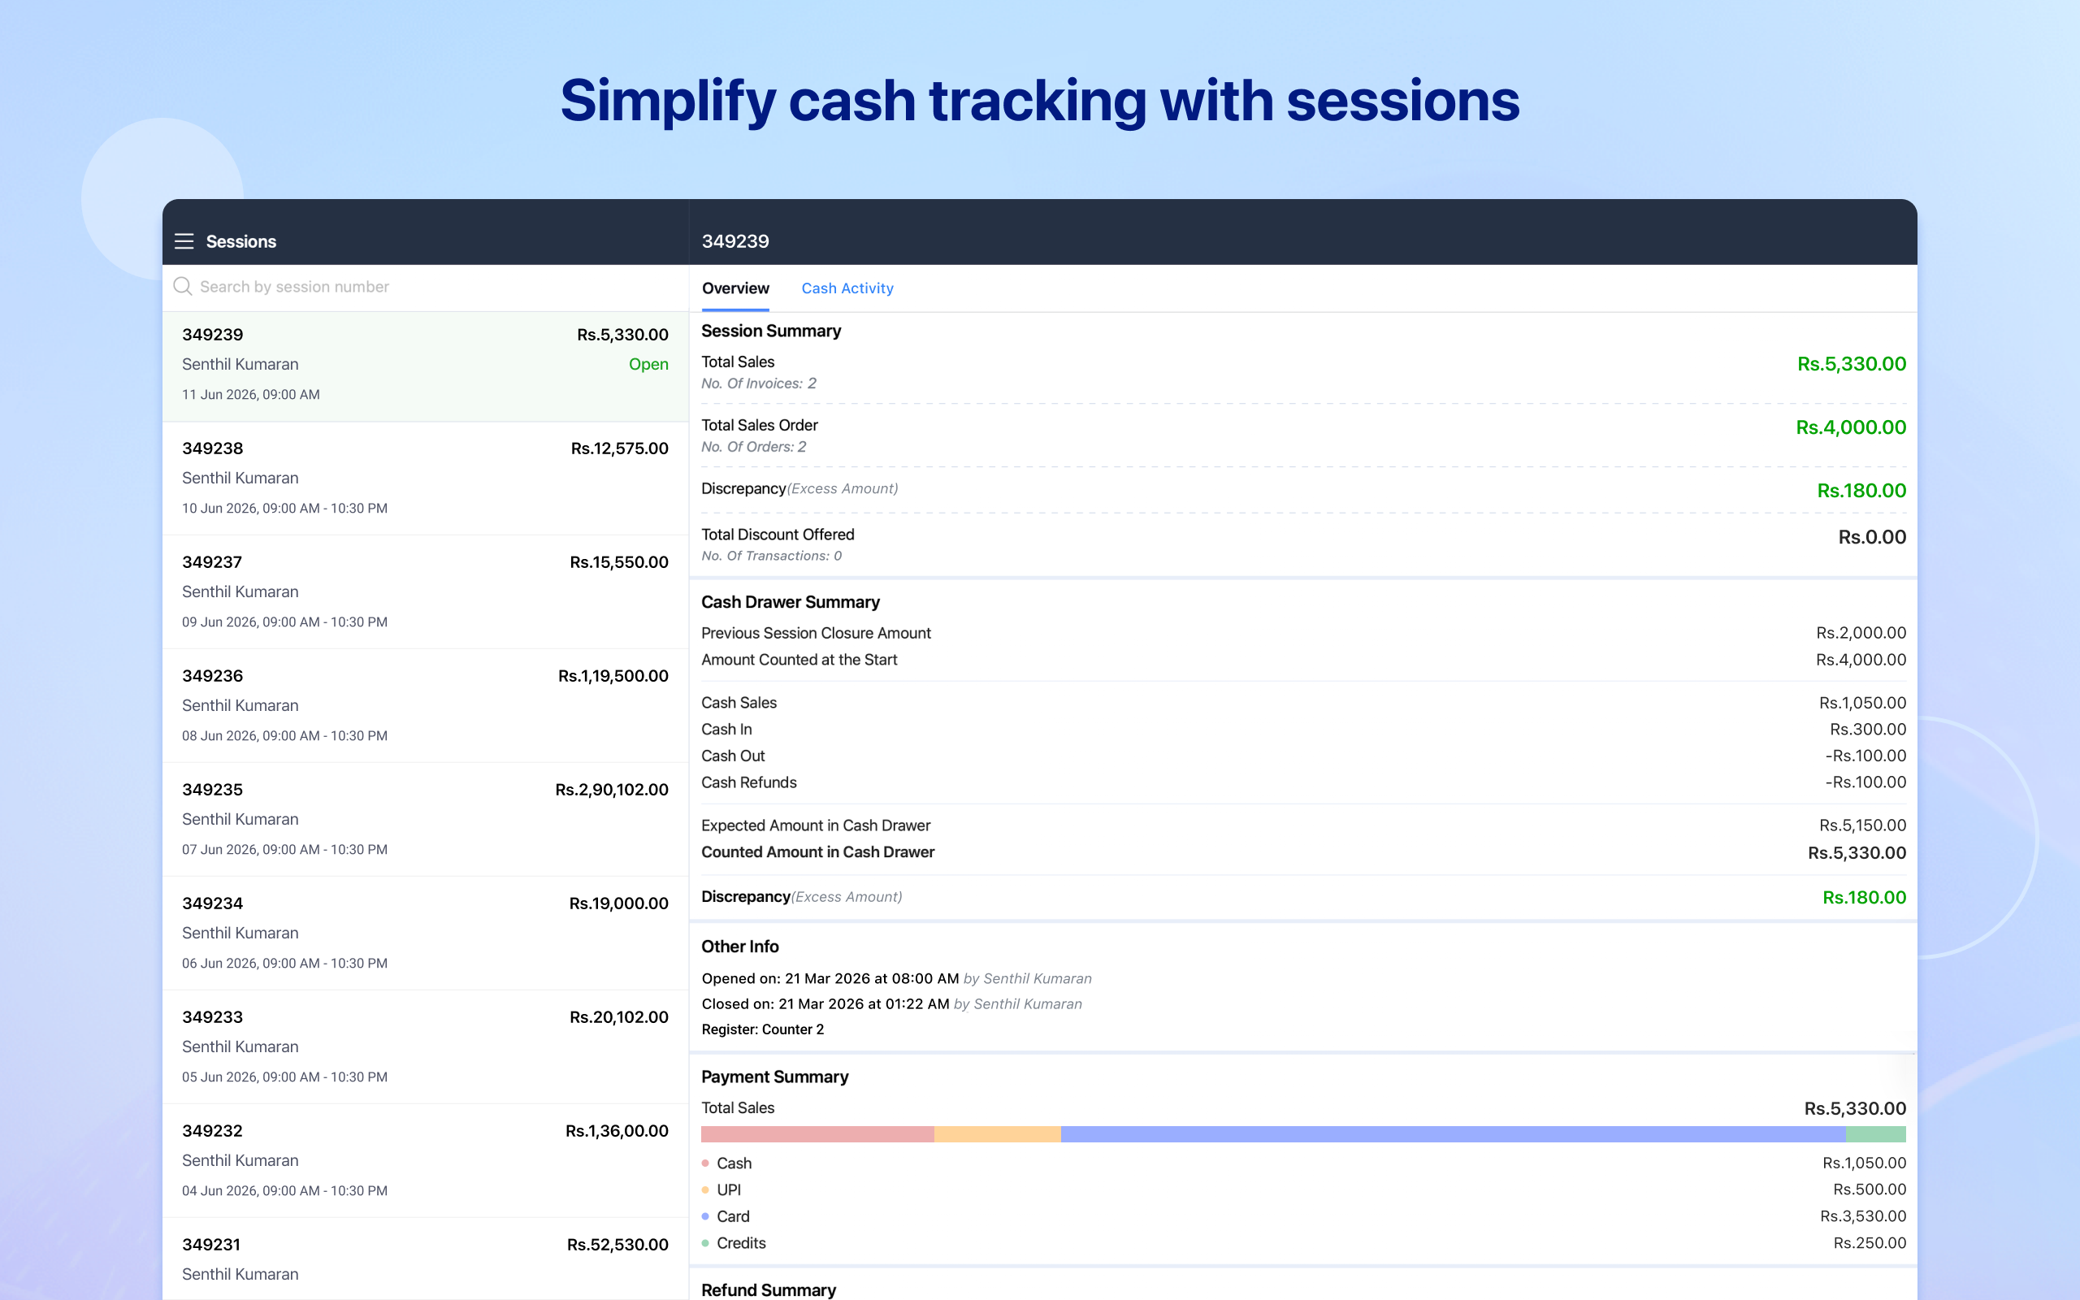The image size is (2080, 1300).
Task: Click the orange UPI segment of payment bar
Action: click(x=997, y=1134)
